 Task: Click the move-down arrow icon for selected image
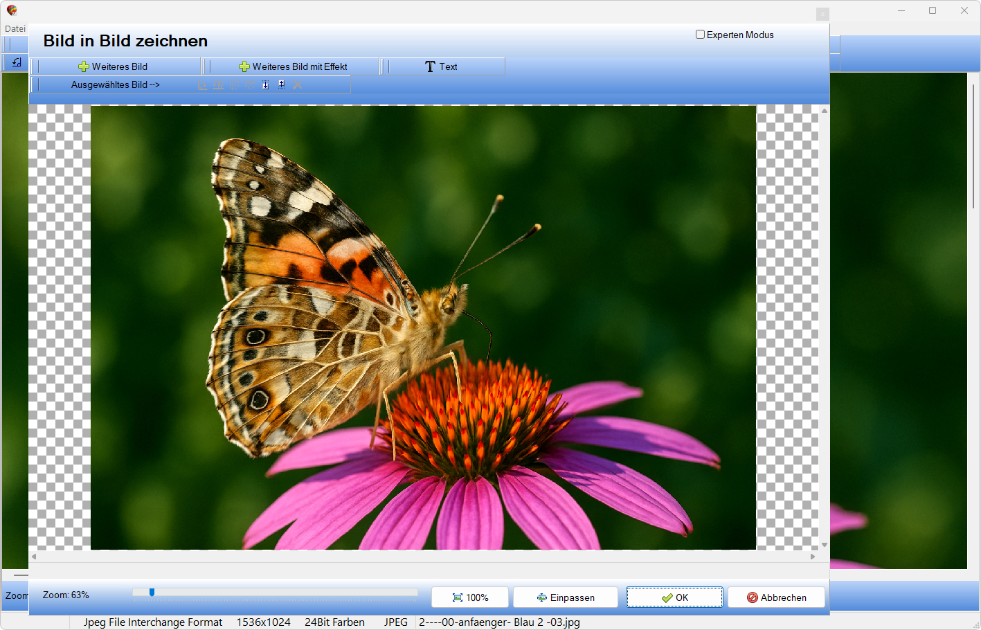tap(265, 84)
